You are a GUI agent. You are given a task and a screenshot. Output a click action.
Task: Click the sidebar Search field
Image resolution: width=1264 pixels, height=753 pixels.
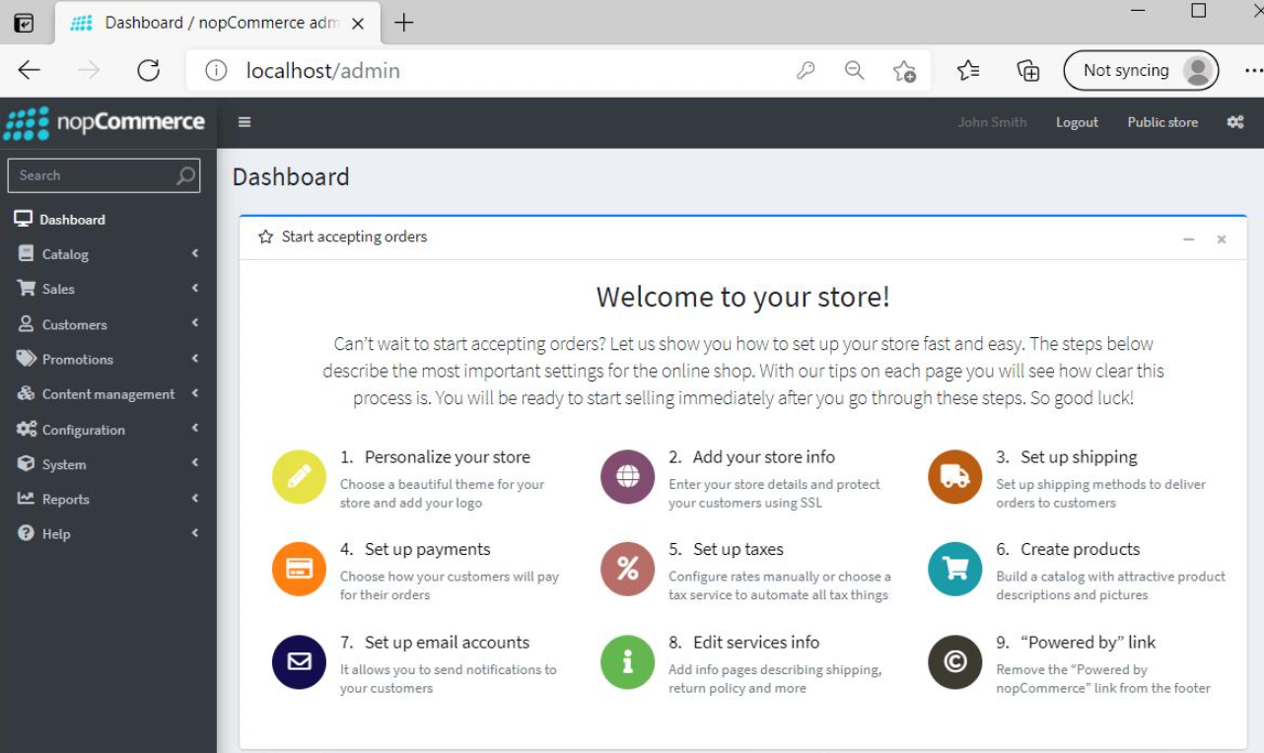tap(104, 175)
